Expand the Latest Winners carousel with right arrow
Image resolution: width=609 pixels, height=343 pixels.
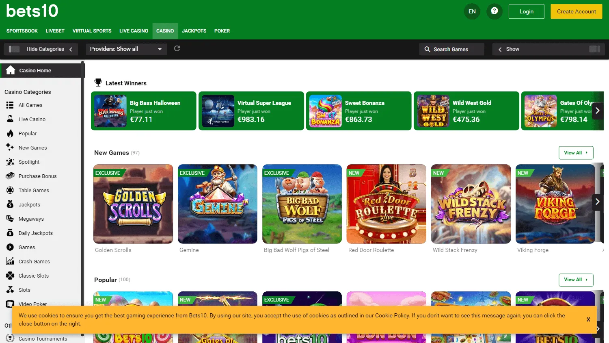[x=597, y=110]
